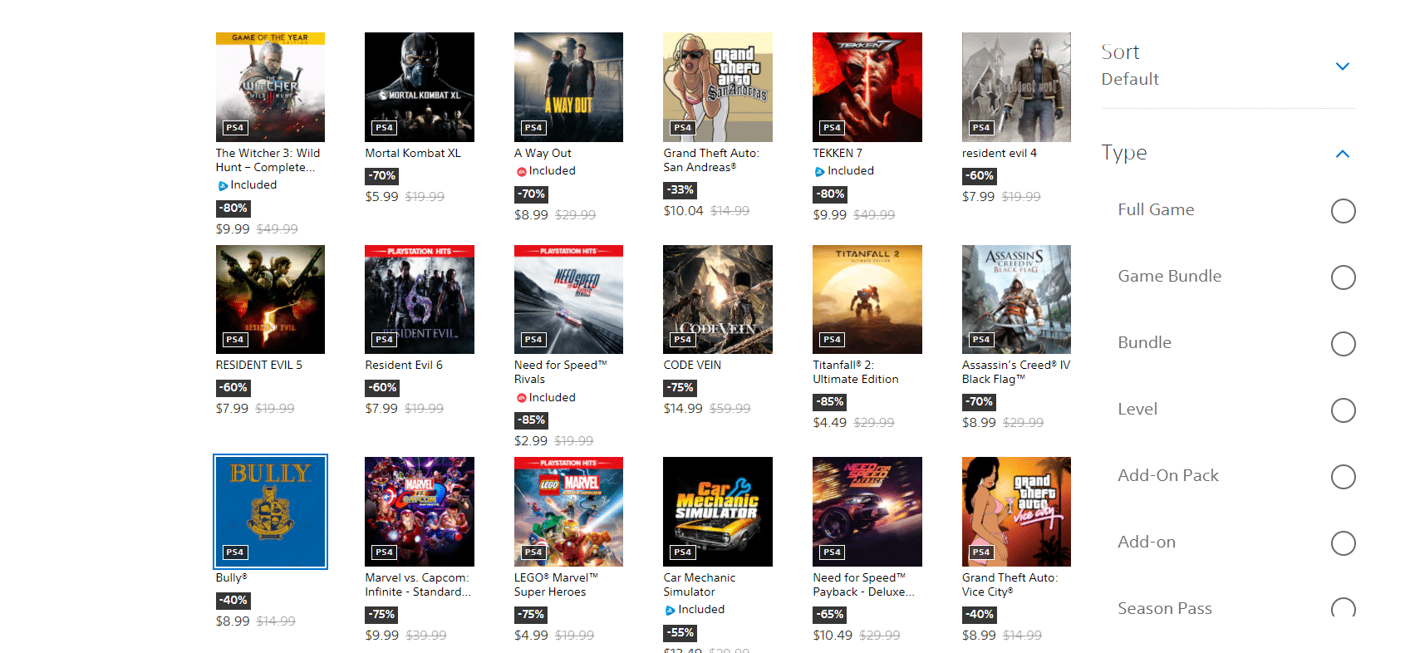Select the Full Game type filter
This screenshot has height=653, width=1410.
1343,211
